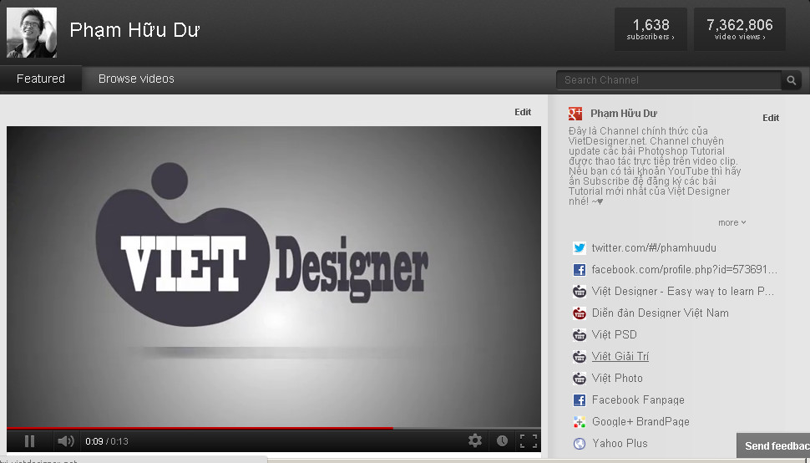810x463 pixels.
Task: Click the Google+ icon beside Phạm Hữu Dư
Action: click(x=575, y=113)
